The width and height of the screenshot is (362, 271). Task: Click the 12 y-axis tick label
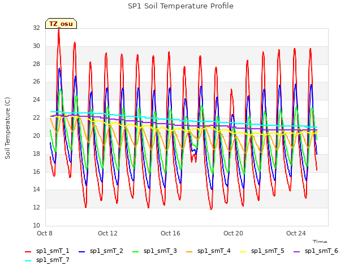36,207
